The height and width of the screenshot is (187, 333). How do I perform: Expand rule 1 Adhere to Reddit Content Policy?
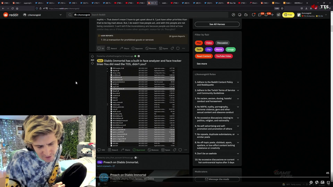pos(217,84)
